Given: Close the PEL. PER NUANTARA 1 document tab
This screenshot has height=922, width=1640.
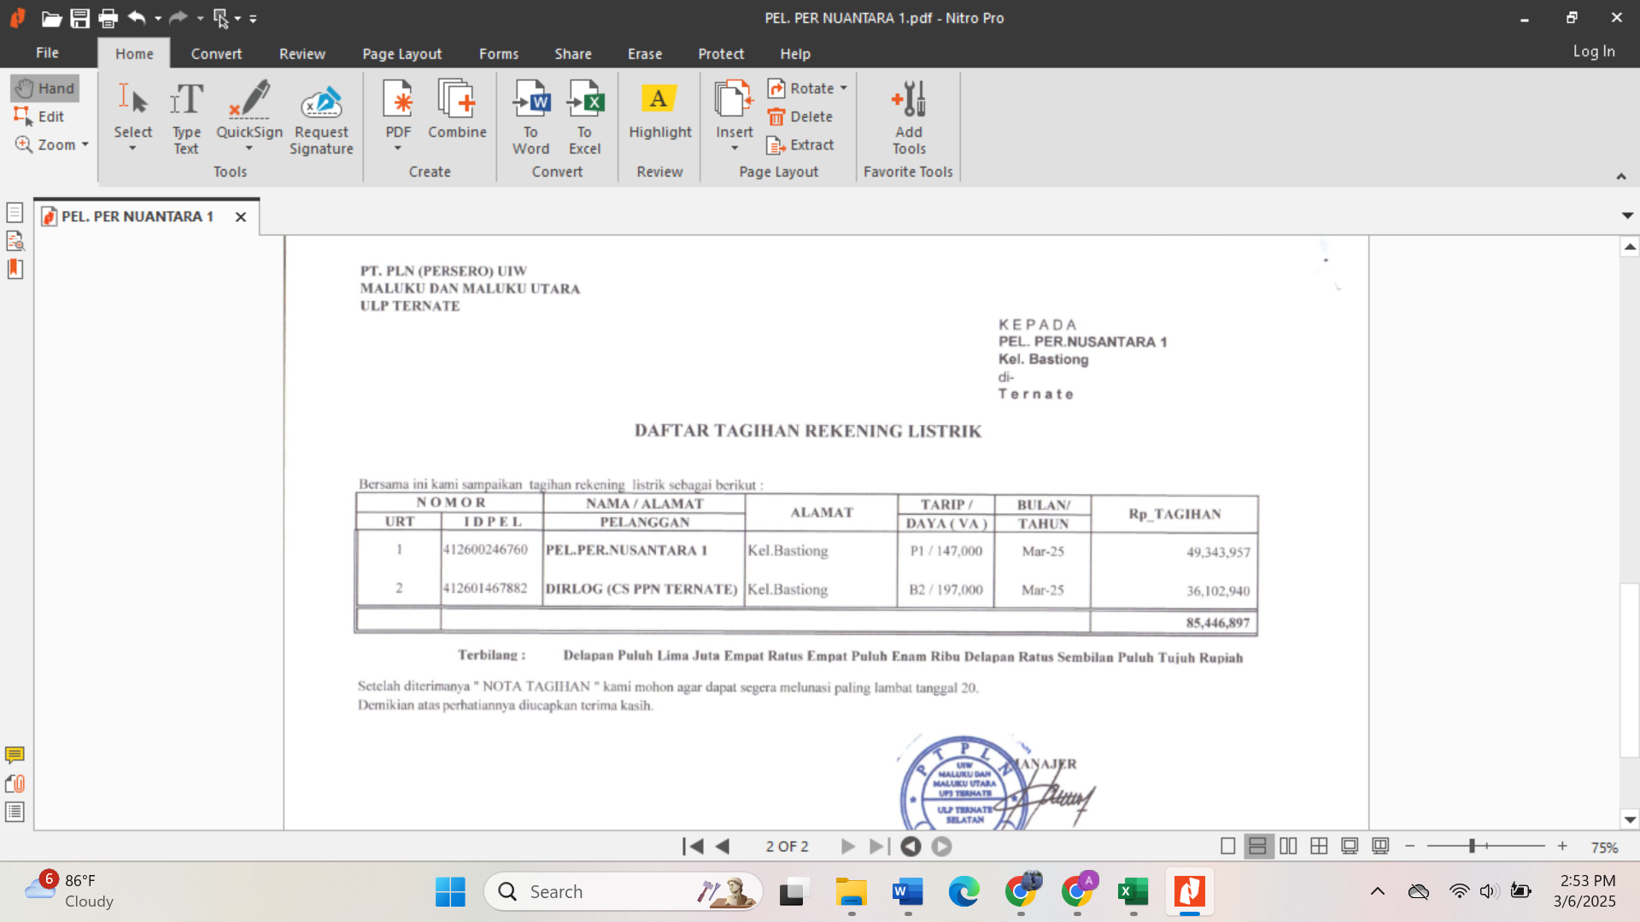Looking at the screenshot, I should (x=241, y=217).
